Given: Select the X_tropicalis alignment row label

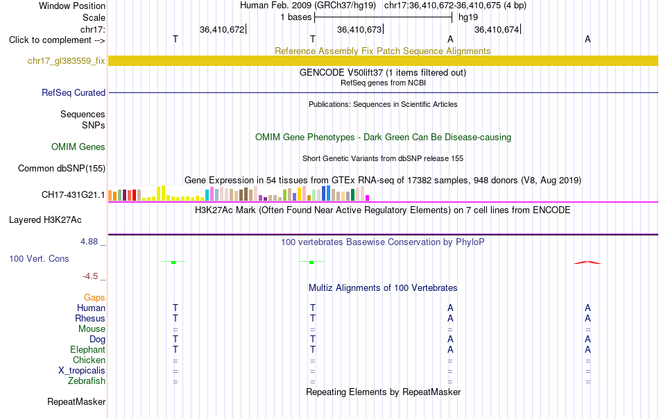Looking at the screenshot, I should tap(82, 371).
